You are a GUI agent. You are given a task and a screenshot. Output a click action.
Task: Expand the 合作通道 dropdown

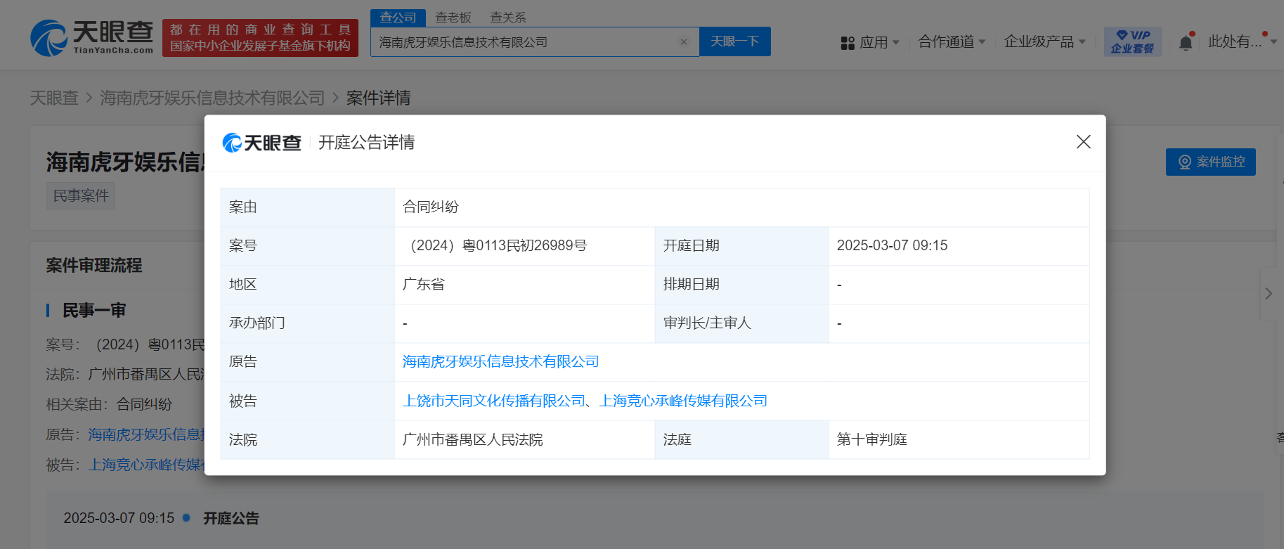982,41
